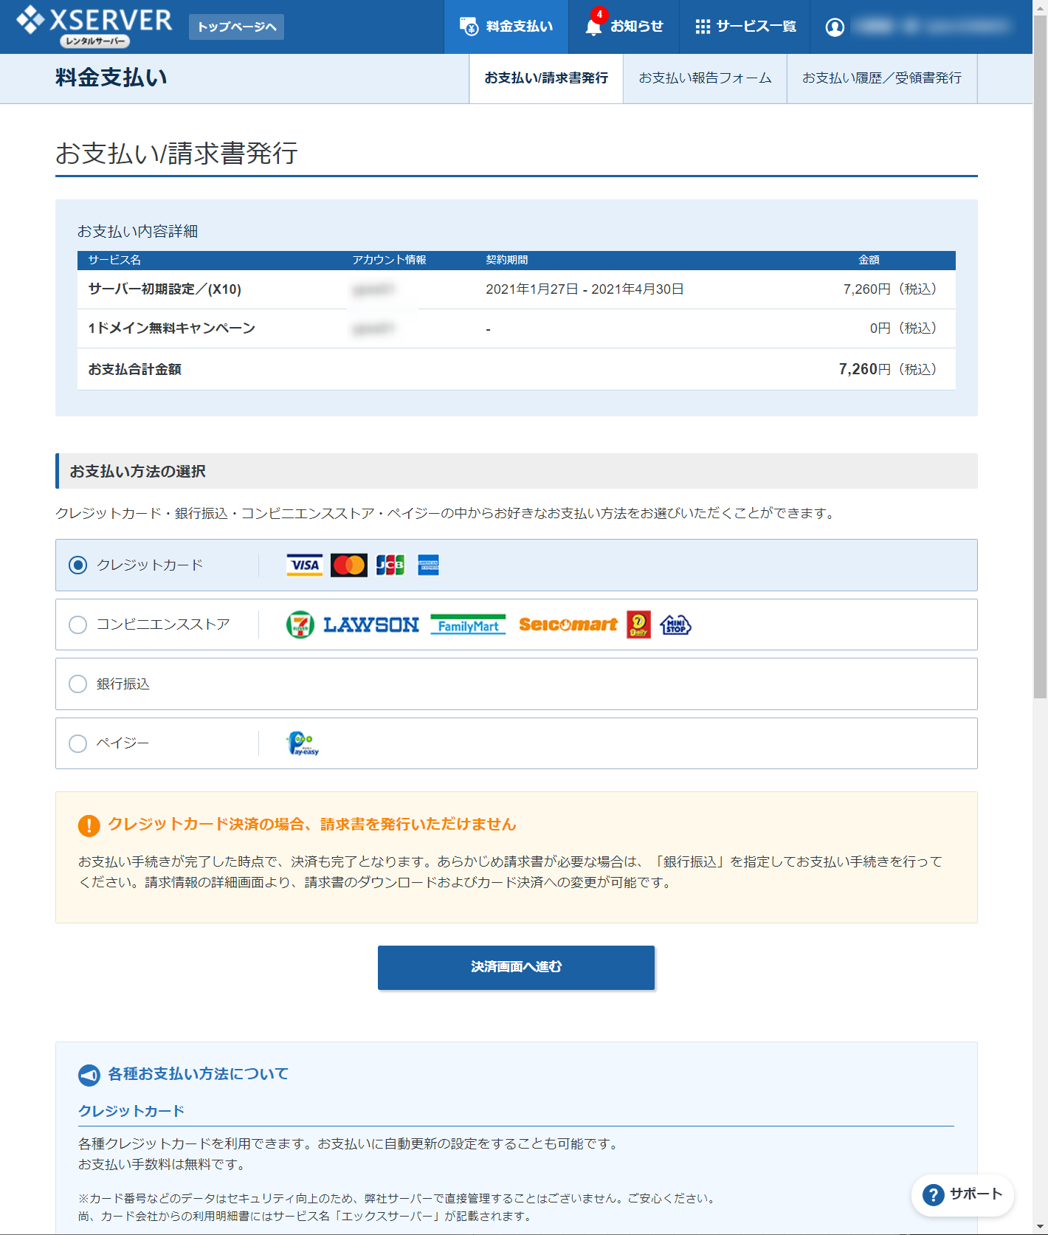Screen dimensions: 1048x1235
Task: Click the サービス名 column header
Action: (x=114, y=260)
